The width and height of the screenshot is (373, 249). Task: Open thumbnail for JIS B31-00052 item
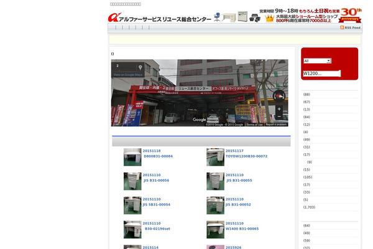coord(215,205)
